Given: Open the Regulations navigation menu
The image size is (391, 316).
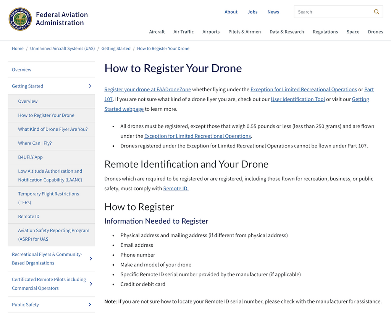Looking at the screenshot, I should pos(325,32).
